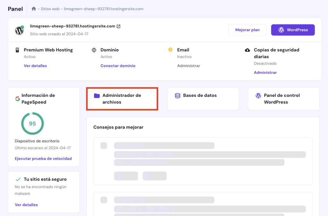Click the Mejorar plan button
The width and height of the screenshot is (328, 216).
point(247,30)
